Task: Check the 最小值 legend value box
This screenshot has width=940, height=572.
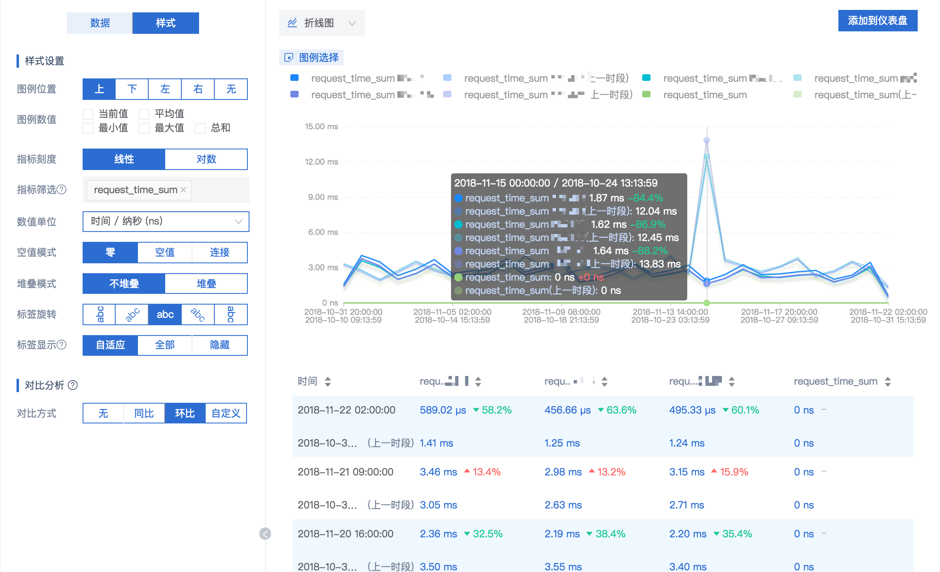Action: pos(88,128)
